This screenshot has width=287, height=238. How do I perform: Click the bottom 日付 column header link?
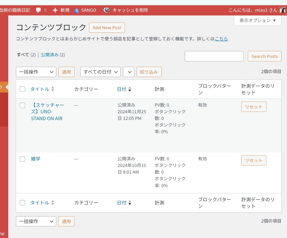(121, 203)
